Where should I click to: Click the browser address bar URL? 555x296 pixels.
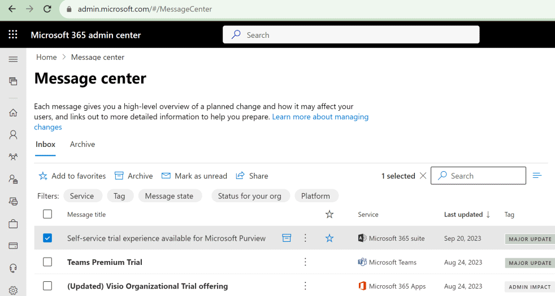coord(145,9)
